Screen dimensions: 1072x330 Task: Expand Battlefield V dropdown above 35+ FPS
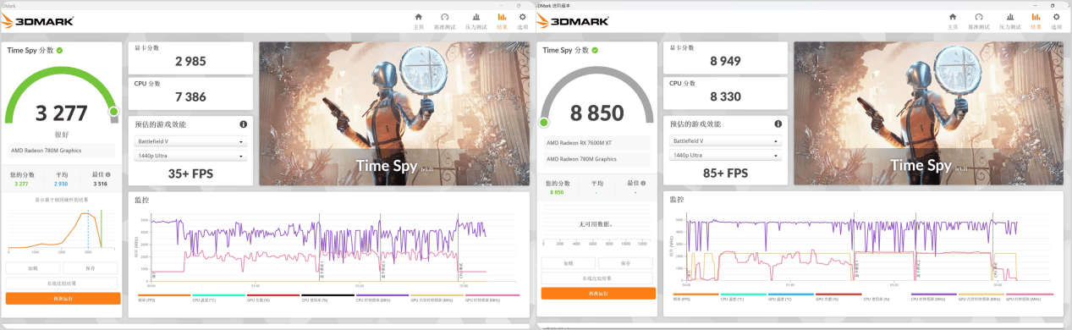tap(190, 142)
